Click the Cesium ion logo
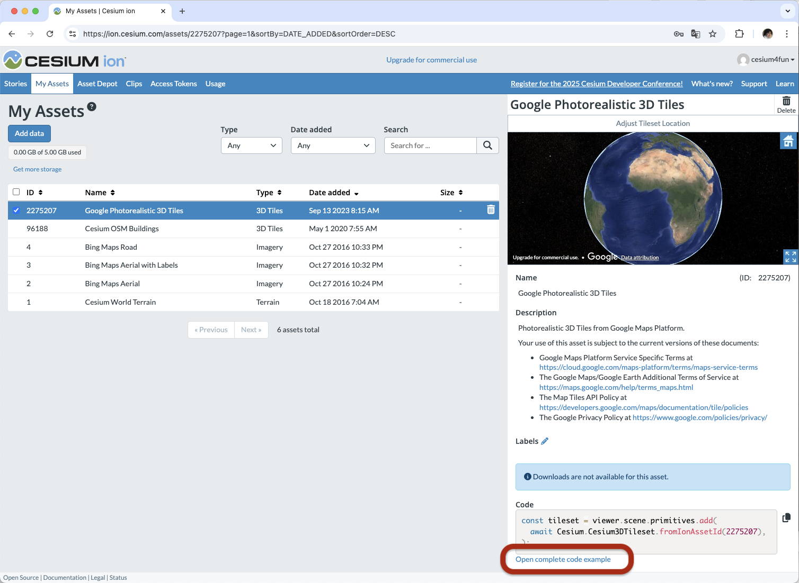The height and width of the screenshot is (583, 799). [65, 60]
